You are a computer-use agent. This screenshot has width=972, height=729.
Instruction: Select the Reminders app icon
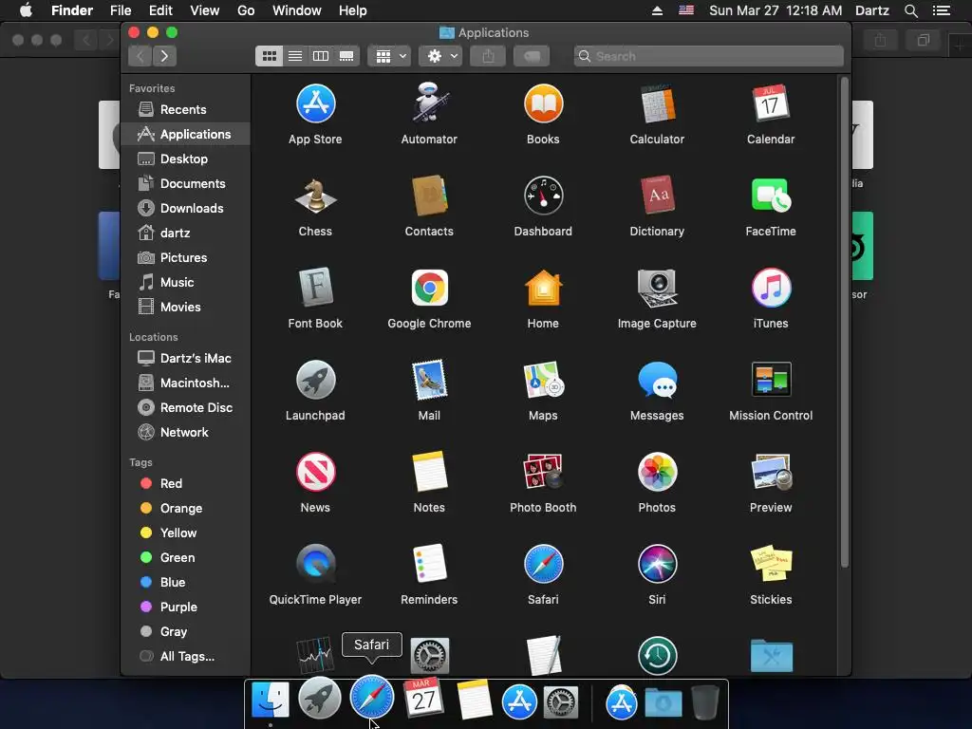[x=429, y=564]
